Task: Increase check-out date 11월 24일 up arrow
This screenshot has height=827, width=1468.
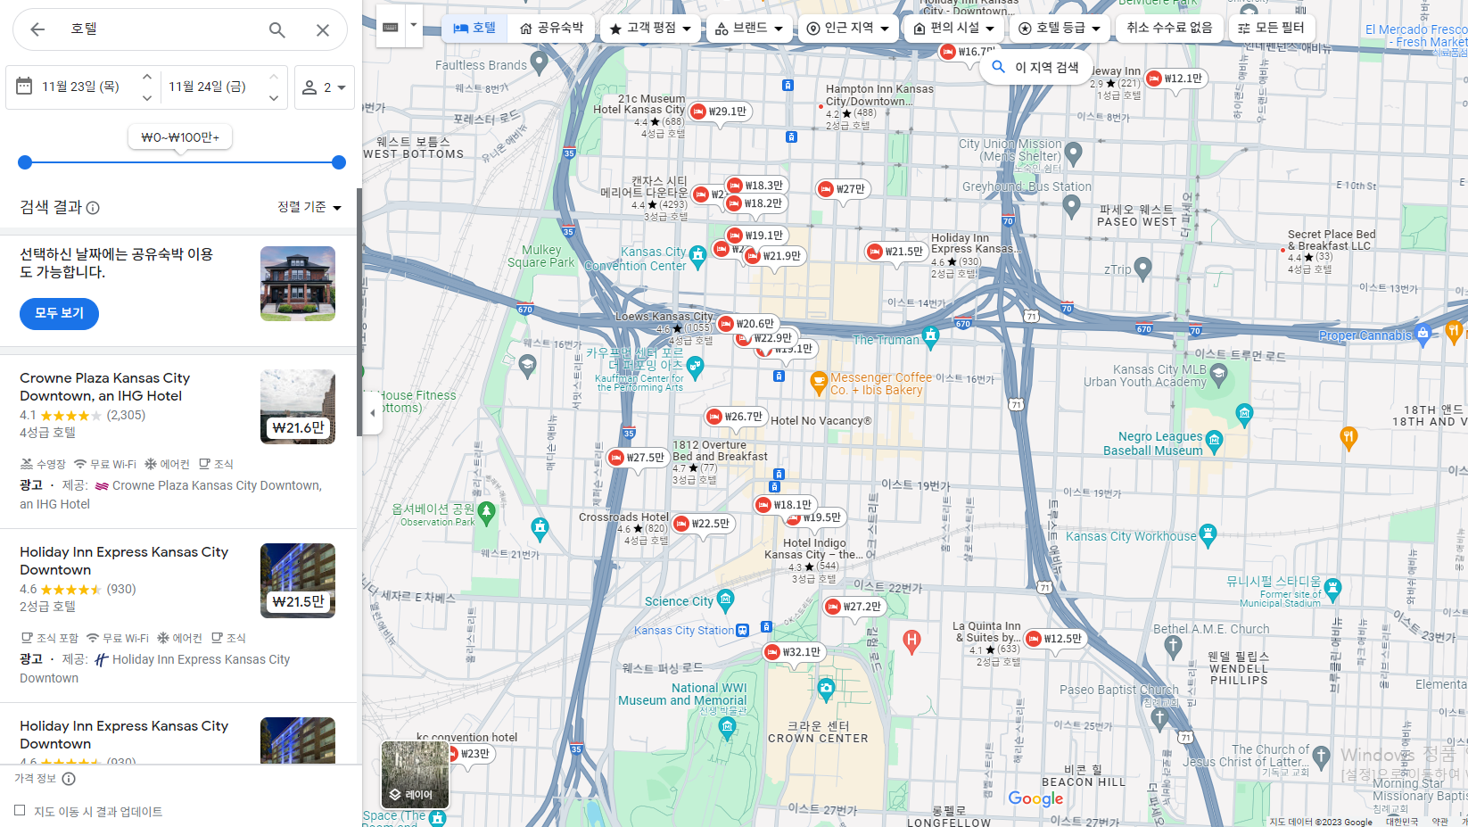Action: [274, 77]
